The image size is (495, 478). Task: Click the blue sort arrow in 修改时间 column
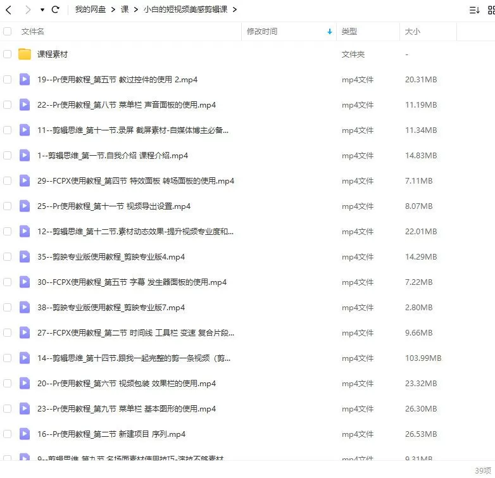point(329,32)
